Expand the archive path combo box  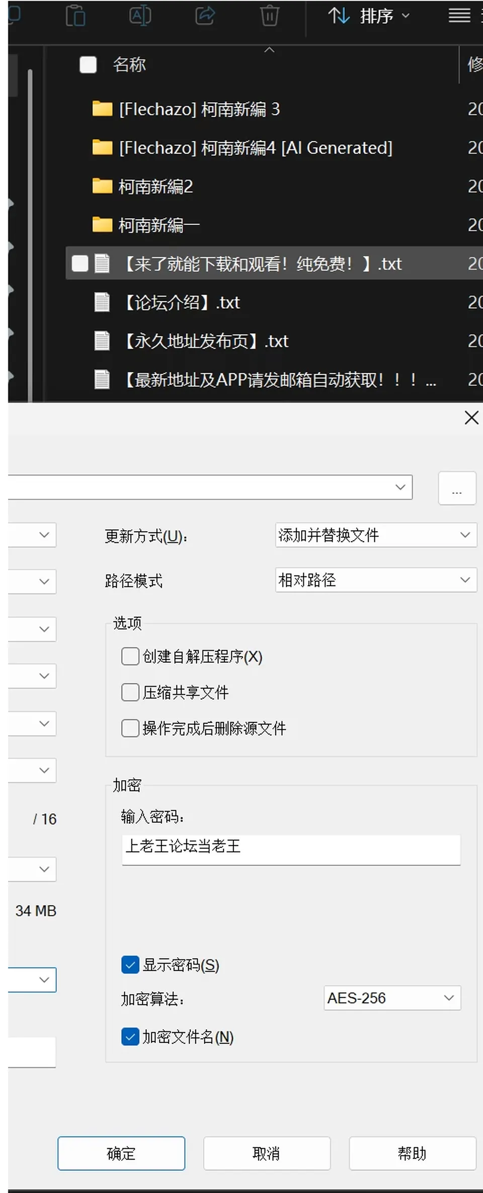(400, 487)
